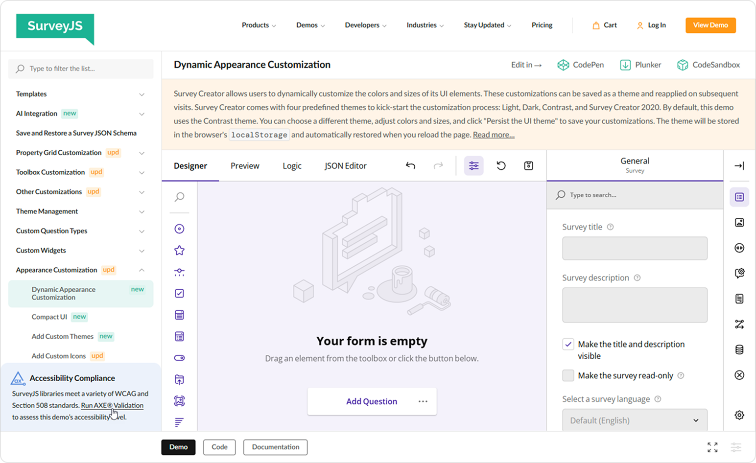Select the File Upload question tool
Screen dimensions: 756x463
pos(179,379)
